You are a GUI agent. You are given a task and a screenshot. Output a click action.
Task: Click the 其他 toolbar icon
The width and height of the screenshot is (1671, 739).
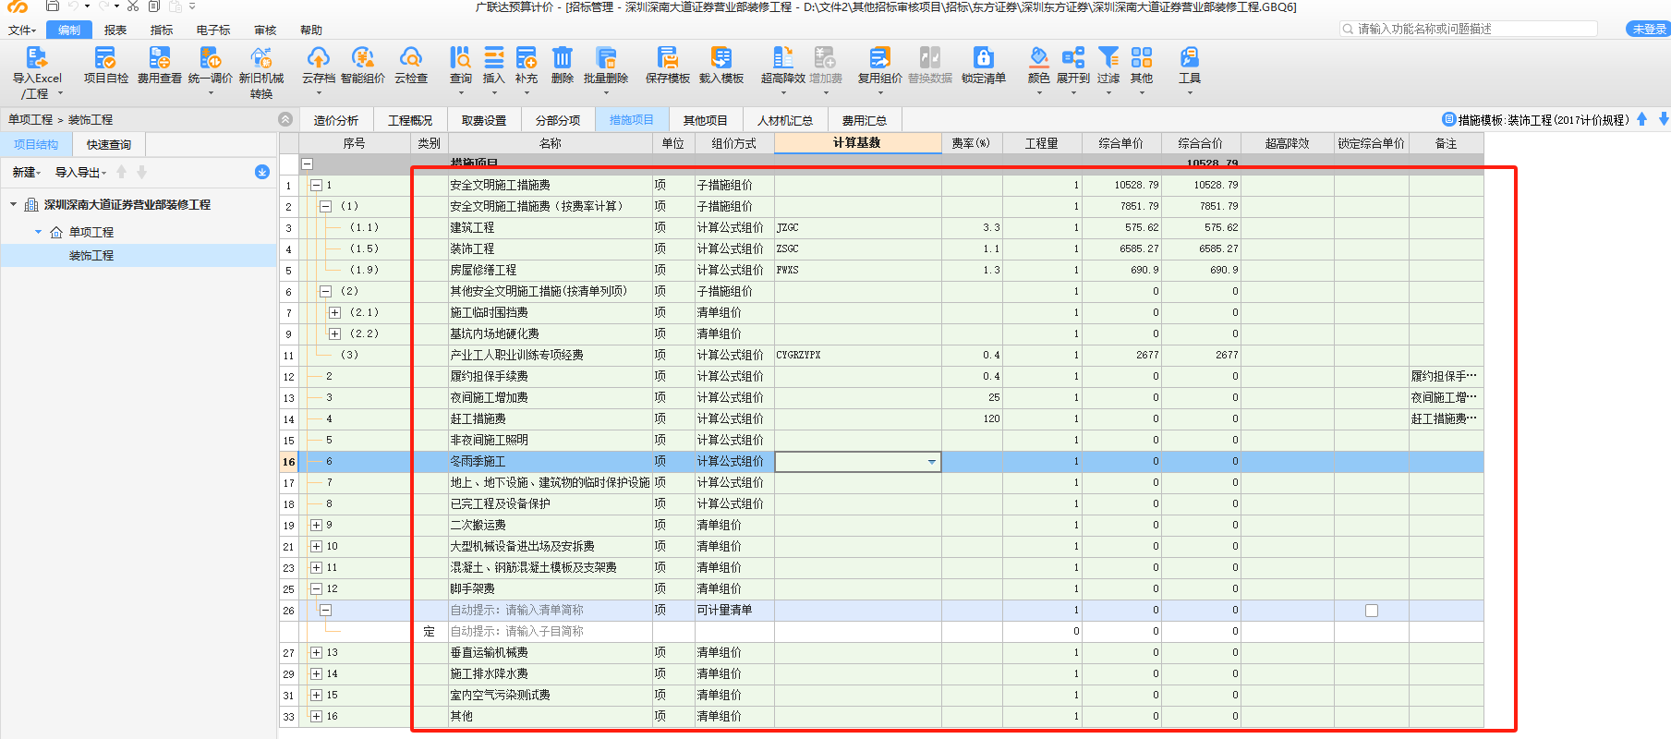coord(1142,58)
